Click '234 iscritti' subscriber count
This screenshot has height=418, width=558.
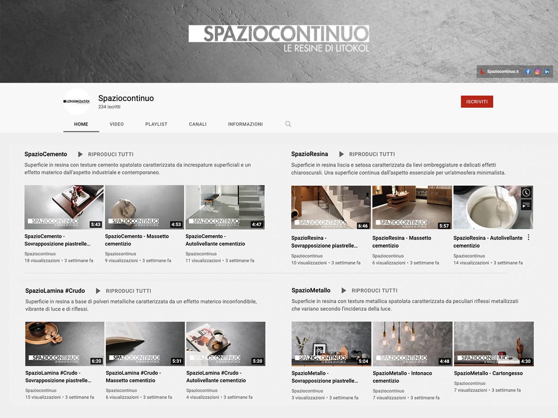109,107
